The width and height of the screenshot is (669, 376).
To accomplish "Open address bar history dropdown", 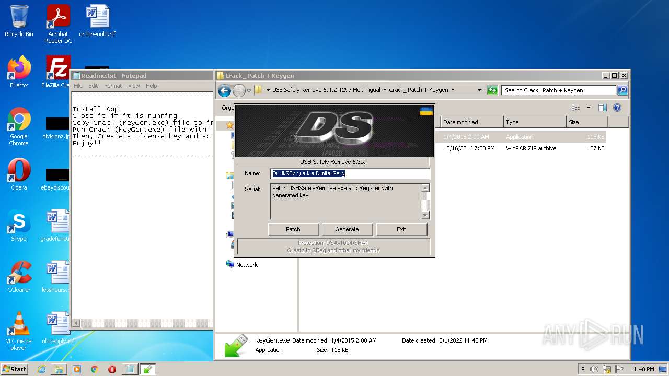I will (479, 90).
